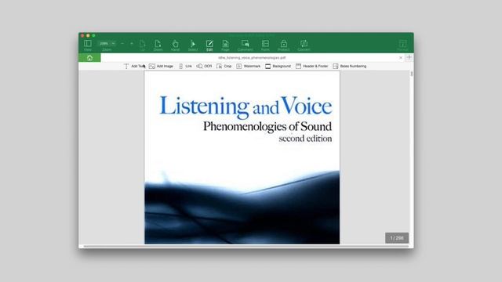Run OCR on the document
The width and height of the screenshot is (502, 282).
(204, 66)
